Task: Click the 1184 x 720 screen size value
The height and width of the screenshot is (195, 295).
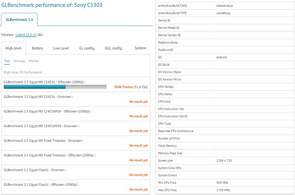Action: click(x=224, y=161)
